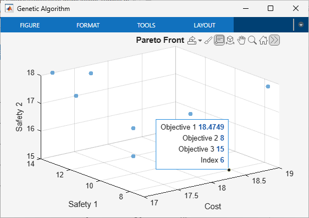Screen dimensions: 309x218
Task: Click the Safety 1 axis label
Action: click(x=83, y=204)
